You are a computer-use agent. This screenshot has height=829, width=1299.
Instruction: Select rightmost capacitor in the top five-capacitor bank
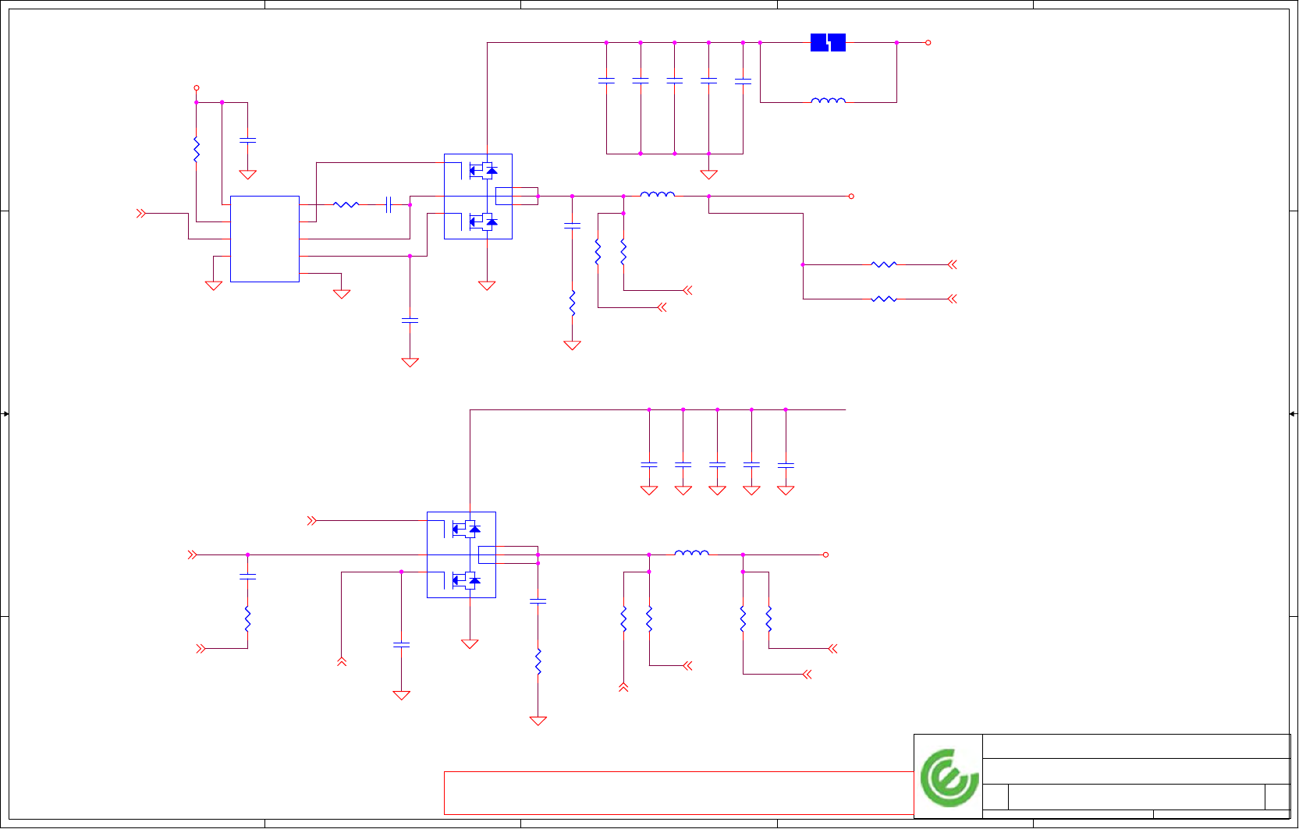coord(743,80)
